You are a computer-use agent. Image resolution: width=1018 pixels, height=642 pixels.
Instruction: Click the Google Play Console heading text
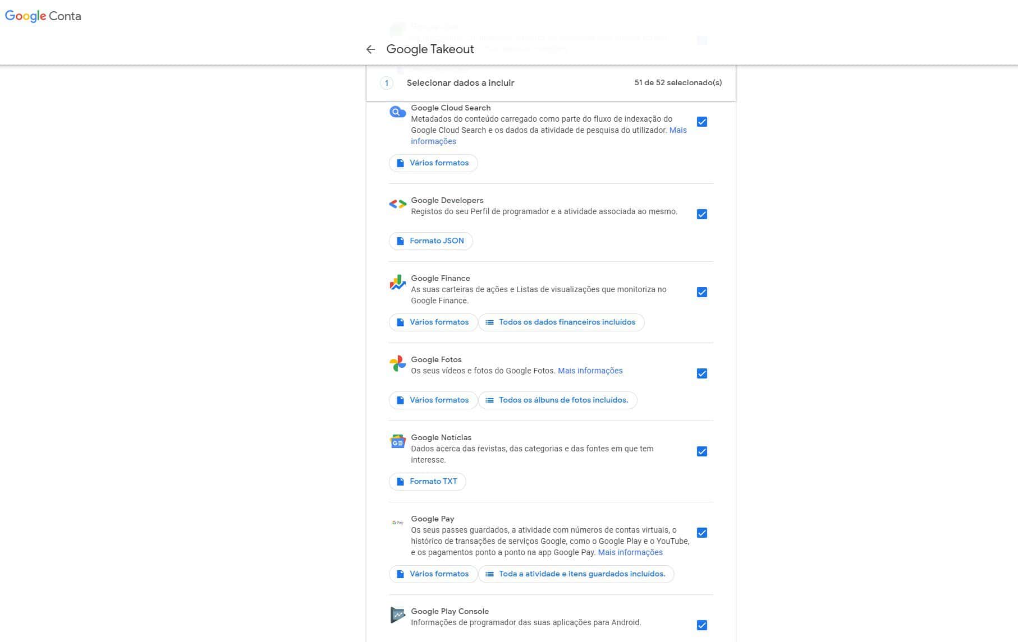pos(450,611)
